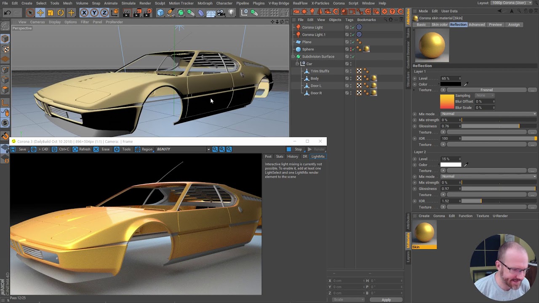
Task: Collapse Subdivision Surface tree node
Action: [x=293, y=56]
